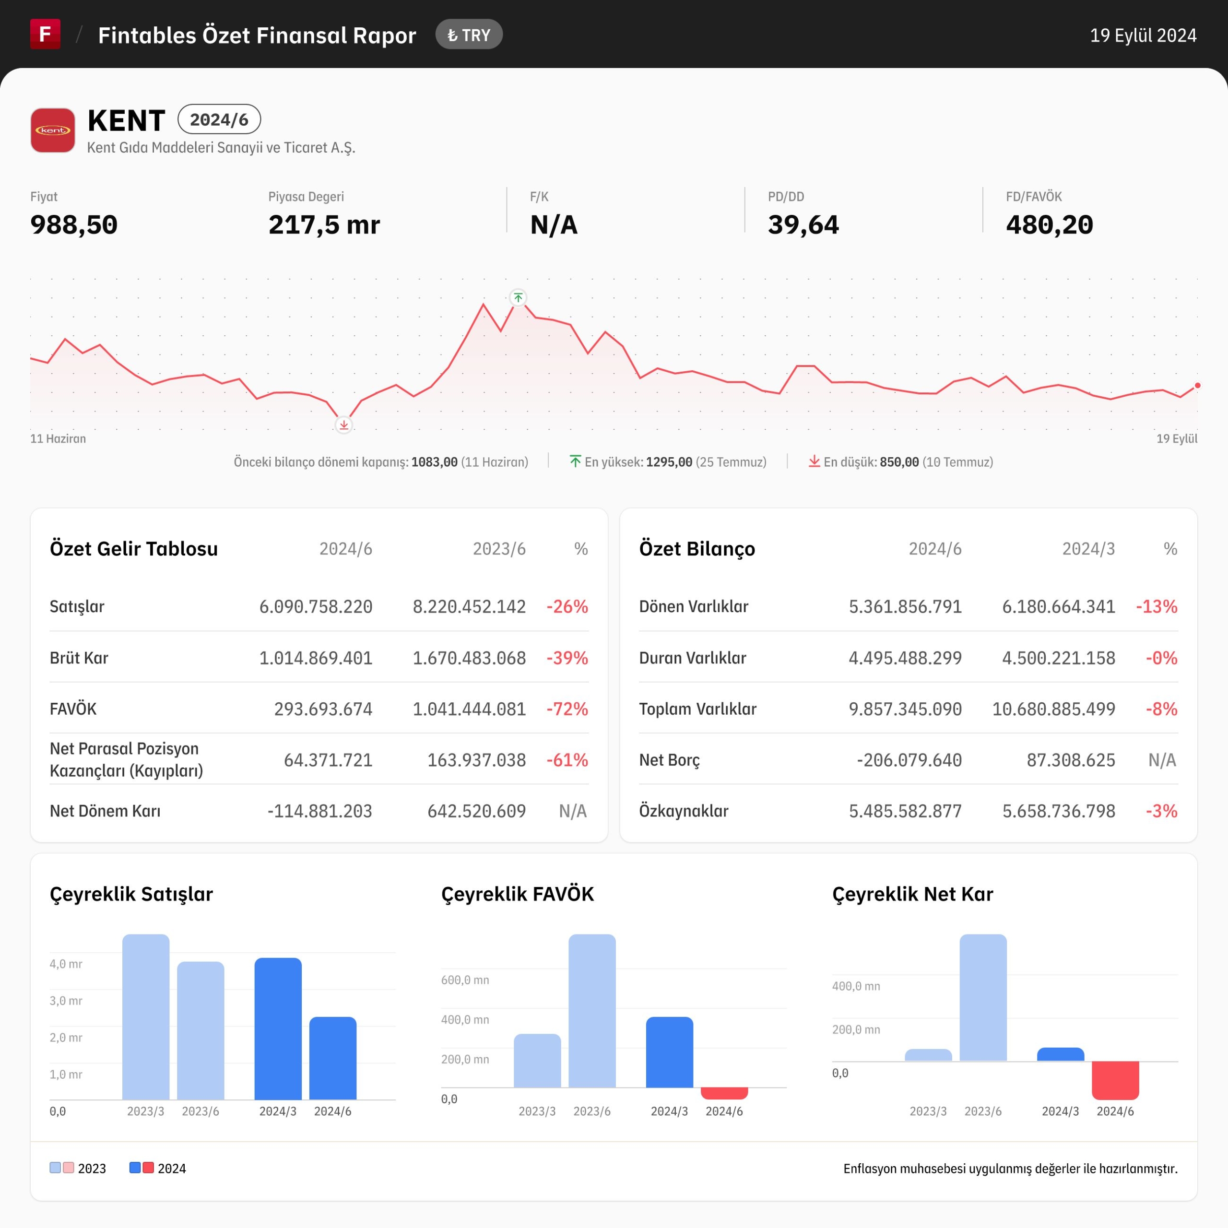
Task: Click the red endpoint dot of price line
Action: tap(1197, 386)
